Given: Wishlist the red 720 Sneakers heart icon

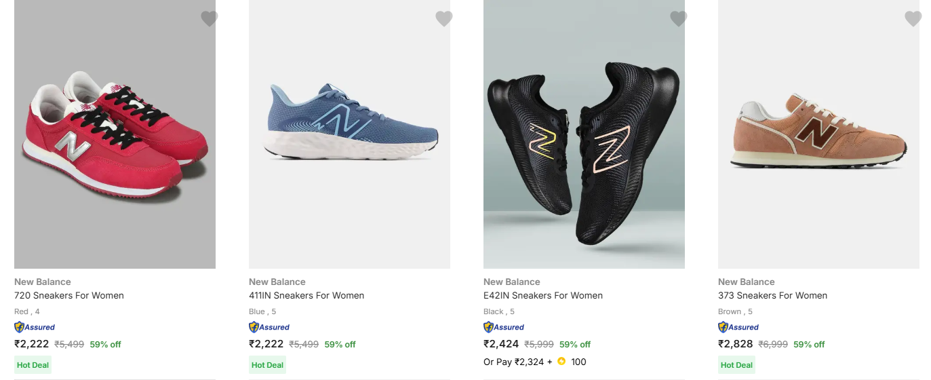Looking at the screenshot, I should coord(210,19).
